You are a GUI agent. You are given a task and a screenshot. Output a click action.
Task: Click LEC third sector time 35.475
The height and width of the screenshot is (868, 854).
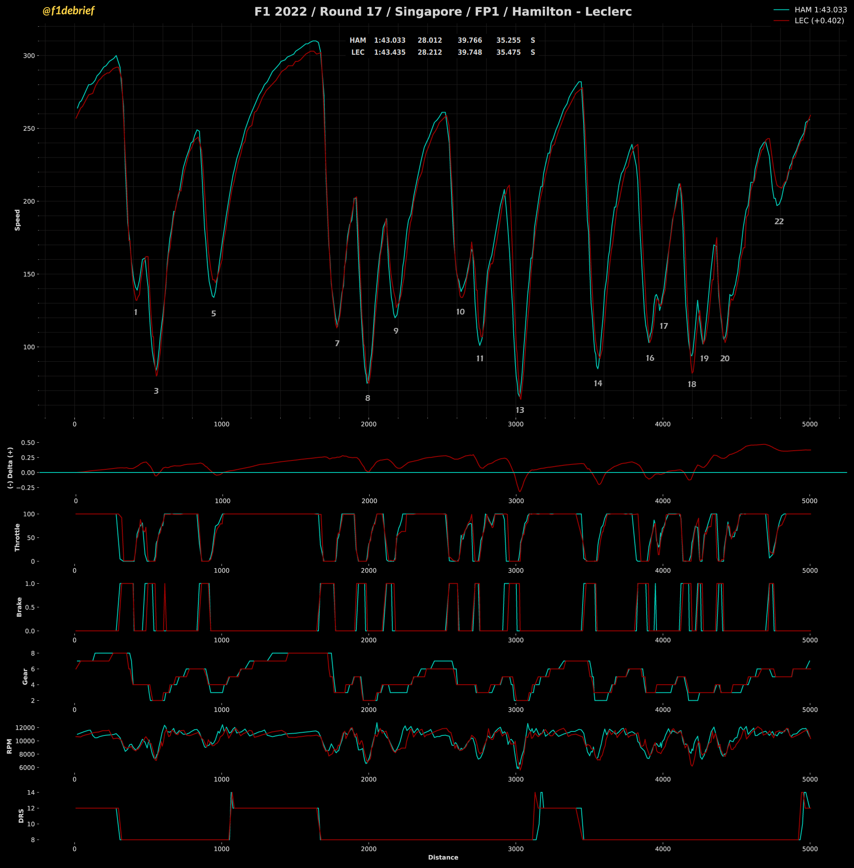click(x=508, y=52)
